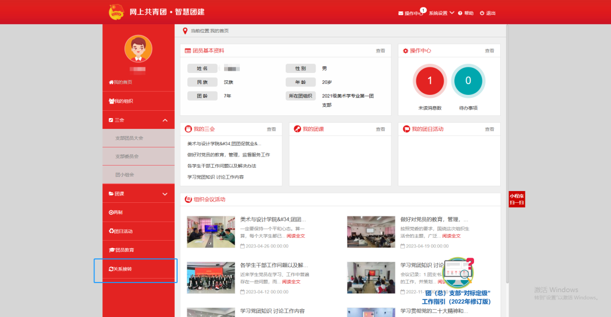Screen dimensions: 611x317
Task: Click the Communist Youth League logo emblem
Action: pos(116,12)
